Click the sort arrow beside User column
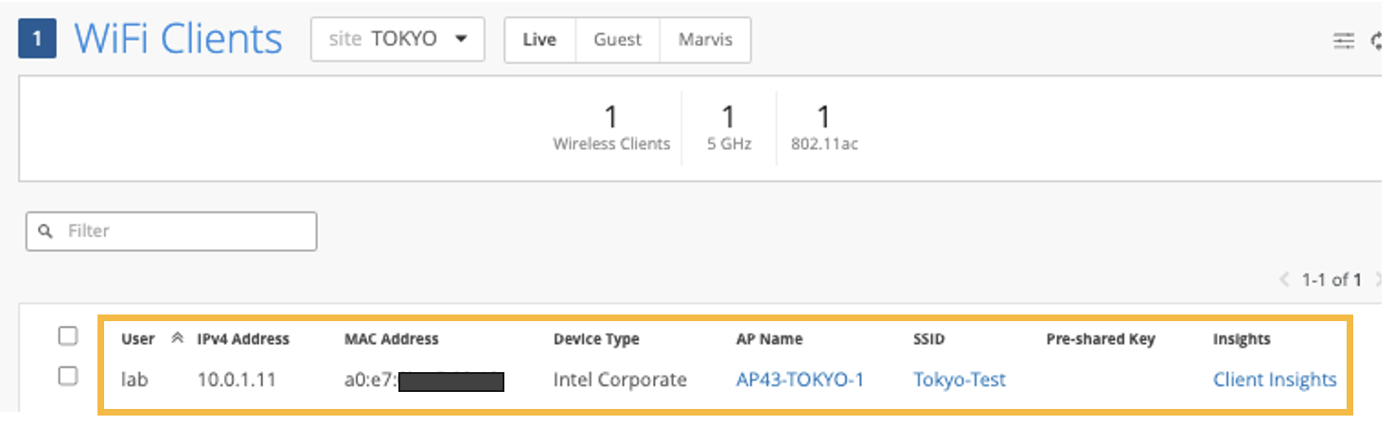Viewport: 1393px width, 425px height. [x=176, y=339]
